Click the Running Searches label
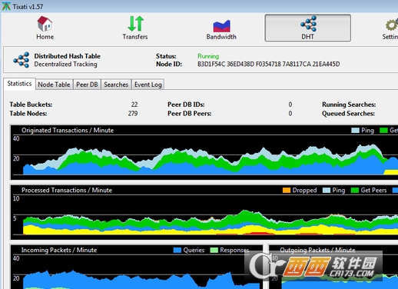 coord(349,105)
